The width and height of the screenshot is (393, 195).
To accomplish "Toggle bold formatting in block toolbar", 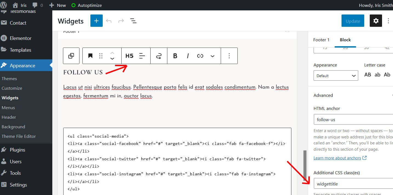I will [x=175, y=56].
